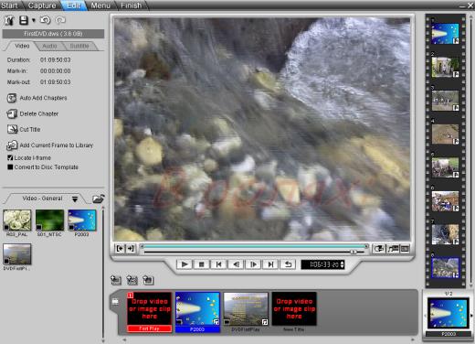Click the first icon above the title strip
This screenshot has width=475, height=344.
tap(116, 280)
